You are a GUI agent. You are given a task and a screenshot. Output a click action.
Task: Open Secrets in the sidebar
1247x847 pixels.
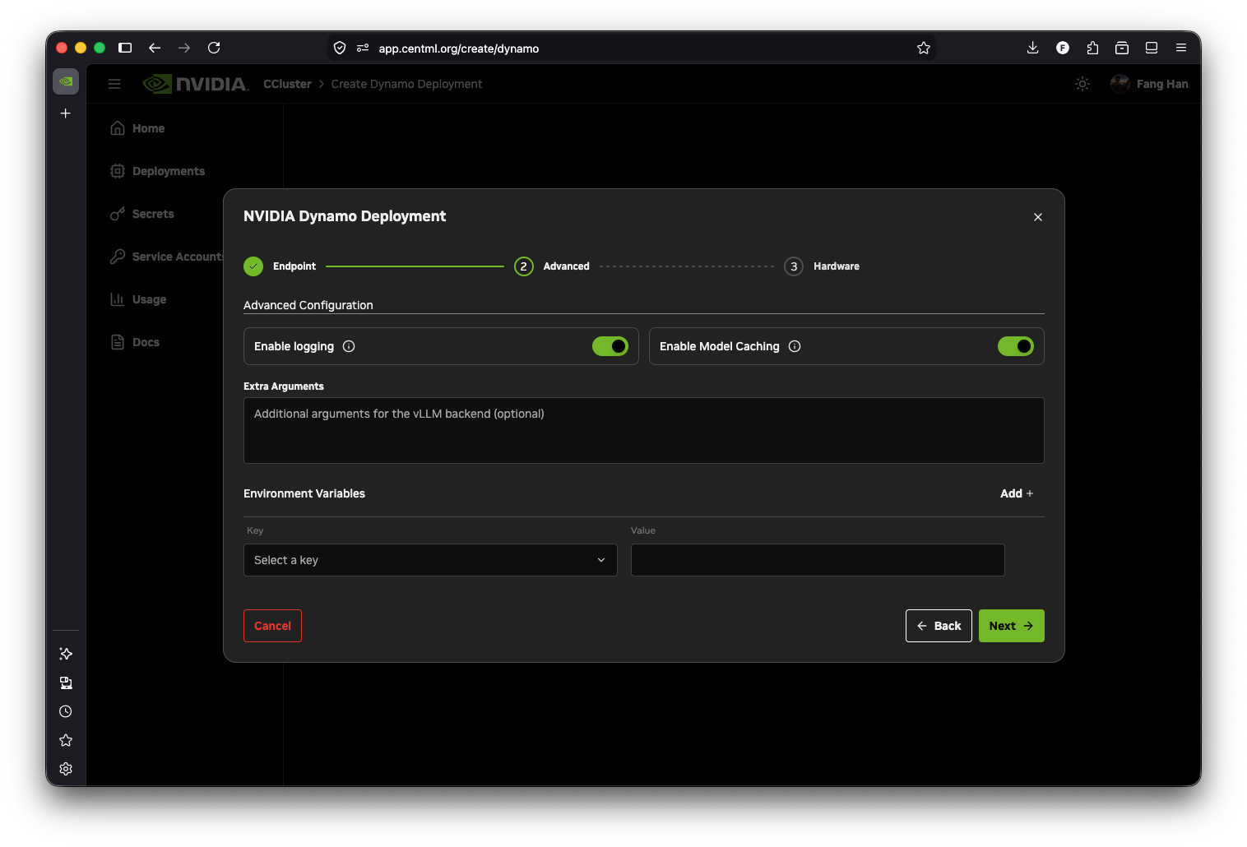point(142,214)
